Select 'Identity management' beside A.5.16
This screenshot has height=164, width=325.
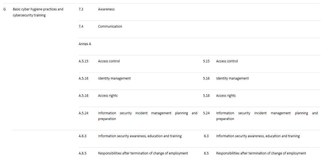tap(114, 78)
